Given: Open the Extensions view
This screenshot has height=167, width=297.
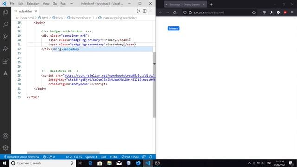Looking at the screenshot, I should point(6,61).
